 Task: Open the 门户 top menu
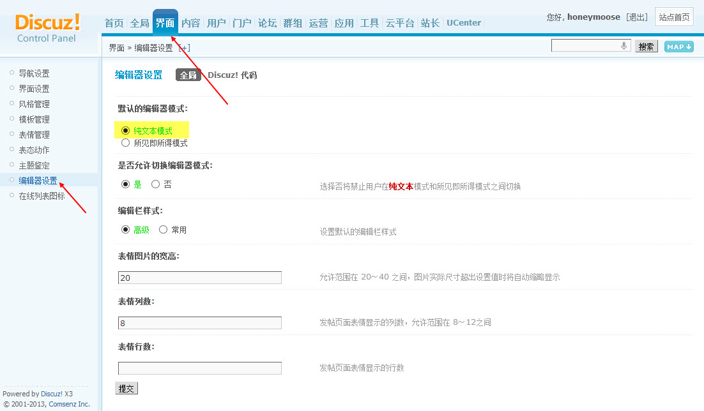pyautogui.click(x=242, y=23)
